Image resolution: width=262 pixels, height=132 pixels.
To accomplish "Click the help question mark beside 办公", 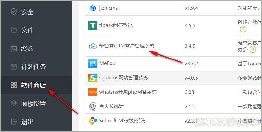I will click(253, 49).
